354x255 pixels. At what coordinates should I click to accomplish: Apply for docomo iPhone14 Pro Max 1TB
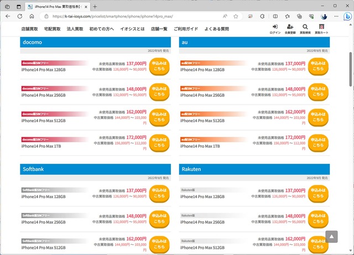click(x=159, y=143)
